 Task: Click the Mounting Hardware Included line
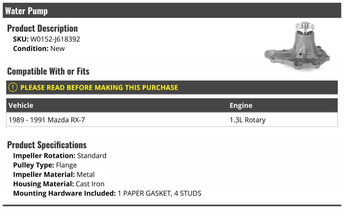coord(107,193)
